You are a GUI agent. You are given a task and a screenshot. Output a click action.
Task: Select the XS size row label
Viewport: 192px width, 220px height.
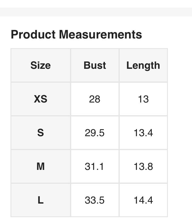[x=41, y=99]
